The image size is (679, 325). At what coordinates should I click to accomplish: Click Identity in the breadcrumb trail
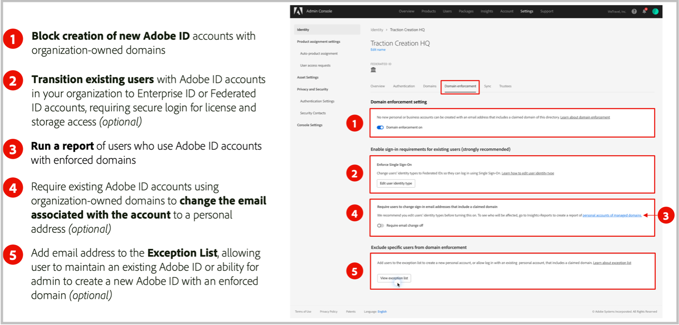coord(377,29)
